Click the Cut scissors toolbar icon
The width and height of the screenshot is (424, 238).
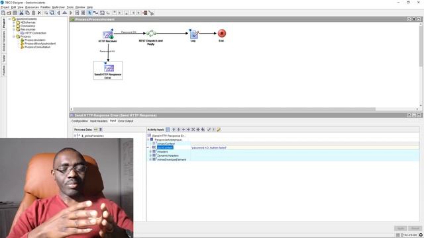[x=21, y=13]
